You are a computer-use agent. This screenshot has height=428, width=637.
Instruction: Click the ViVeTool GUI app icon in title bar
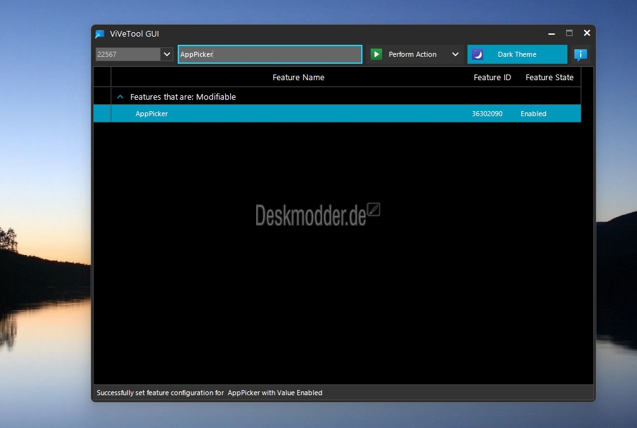[x=99, y=34]
